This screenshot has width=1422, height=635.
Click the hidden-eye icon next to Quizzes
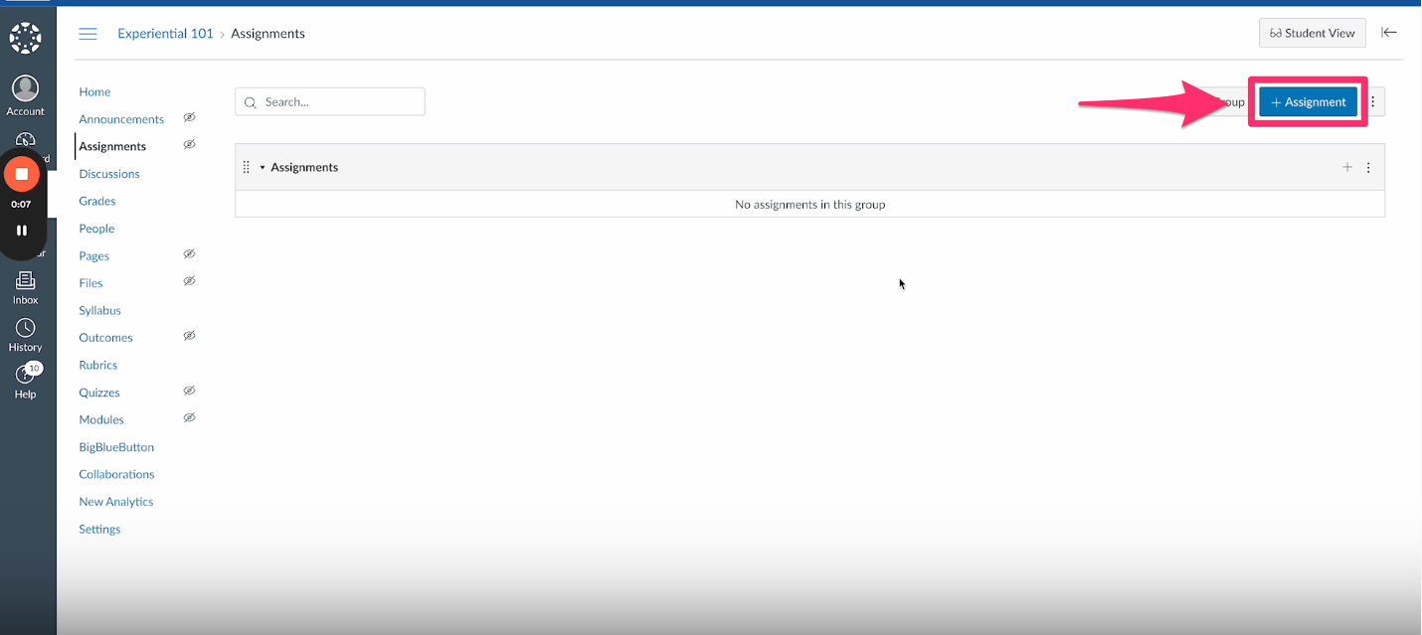point(189,391)
